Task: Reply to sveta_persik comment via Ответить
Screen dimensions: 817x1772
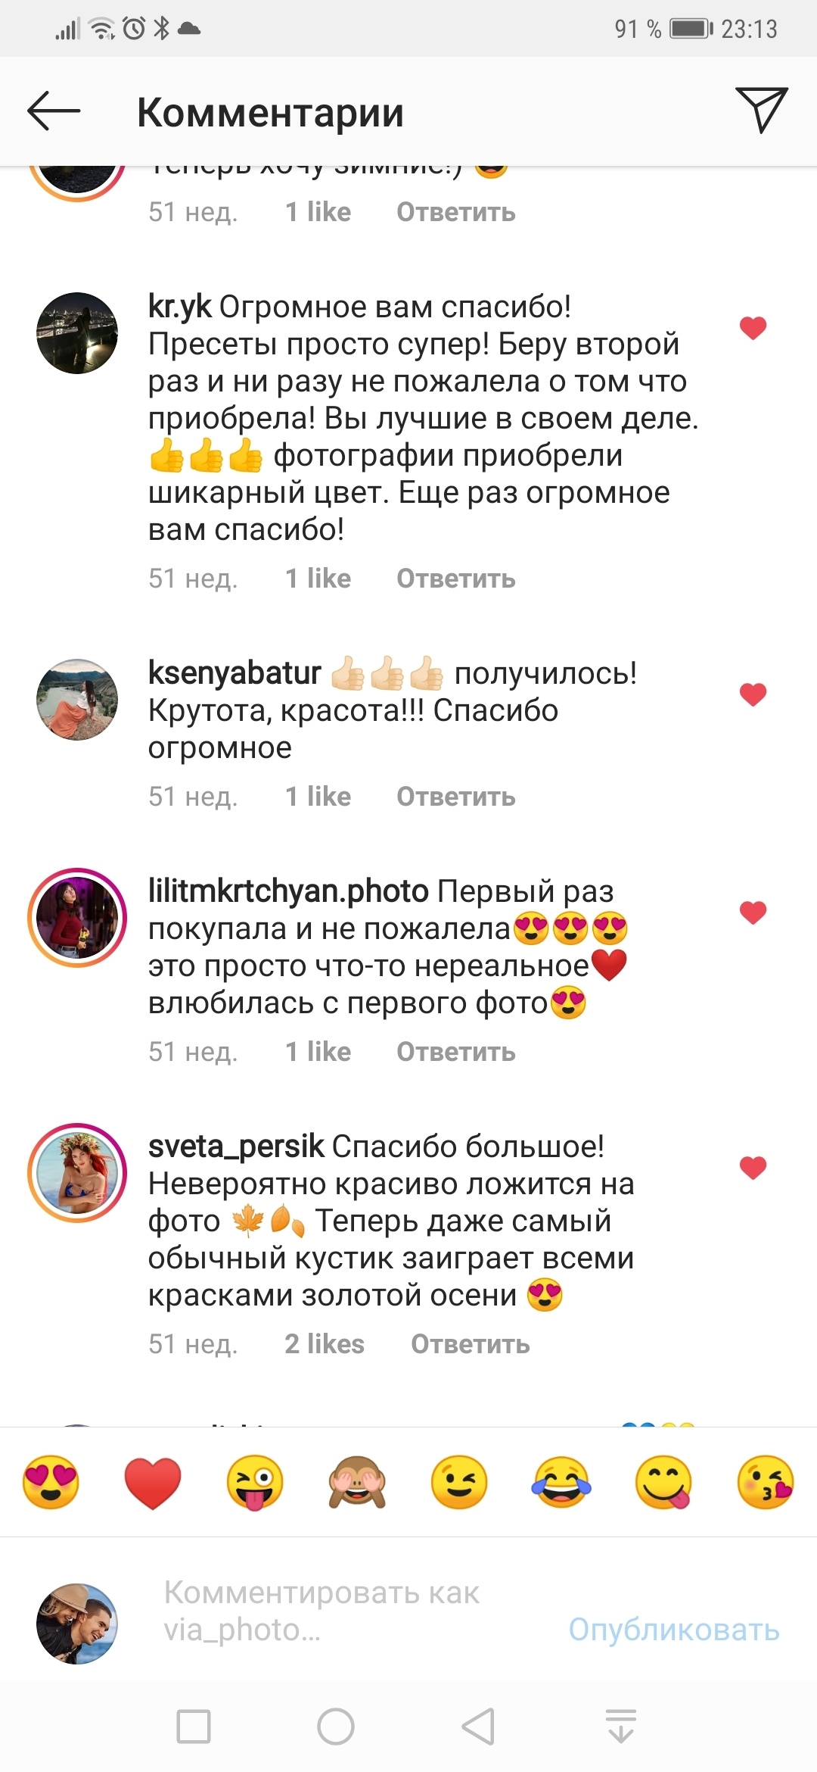Action: [x=471, y=1344]
